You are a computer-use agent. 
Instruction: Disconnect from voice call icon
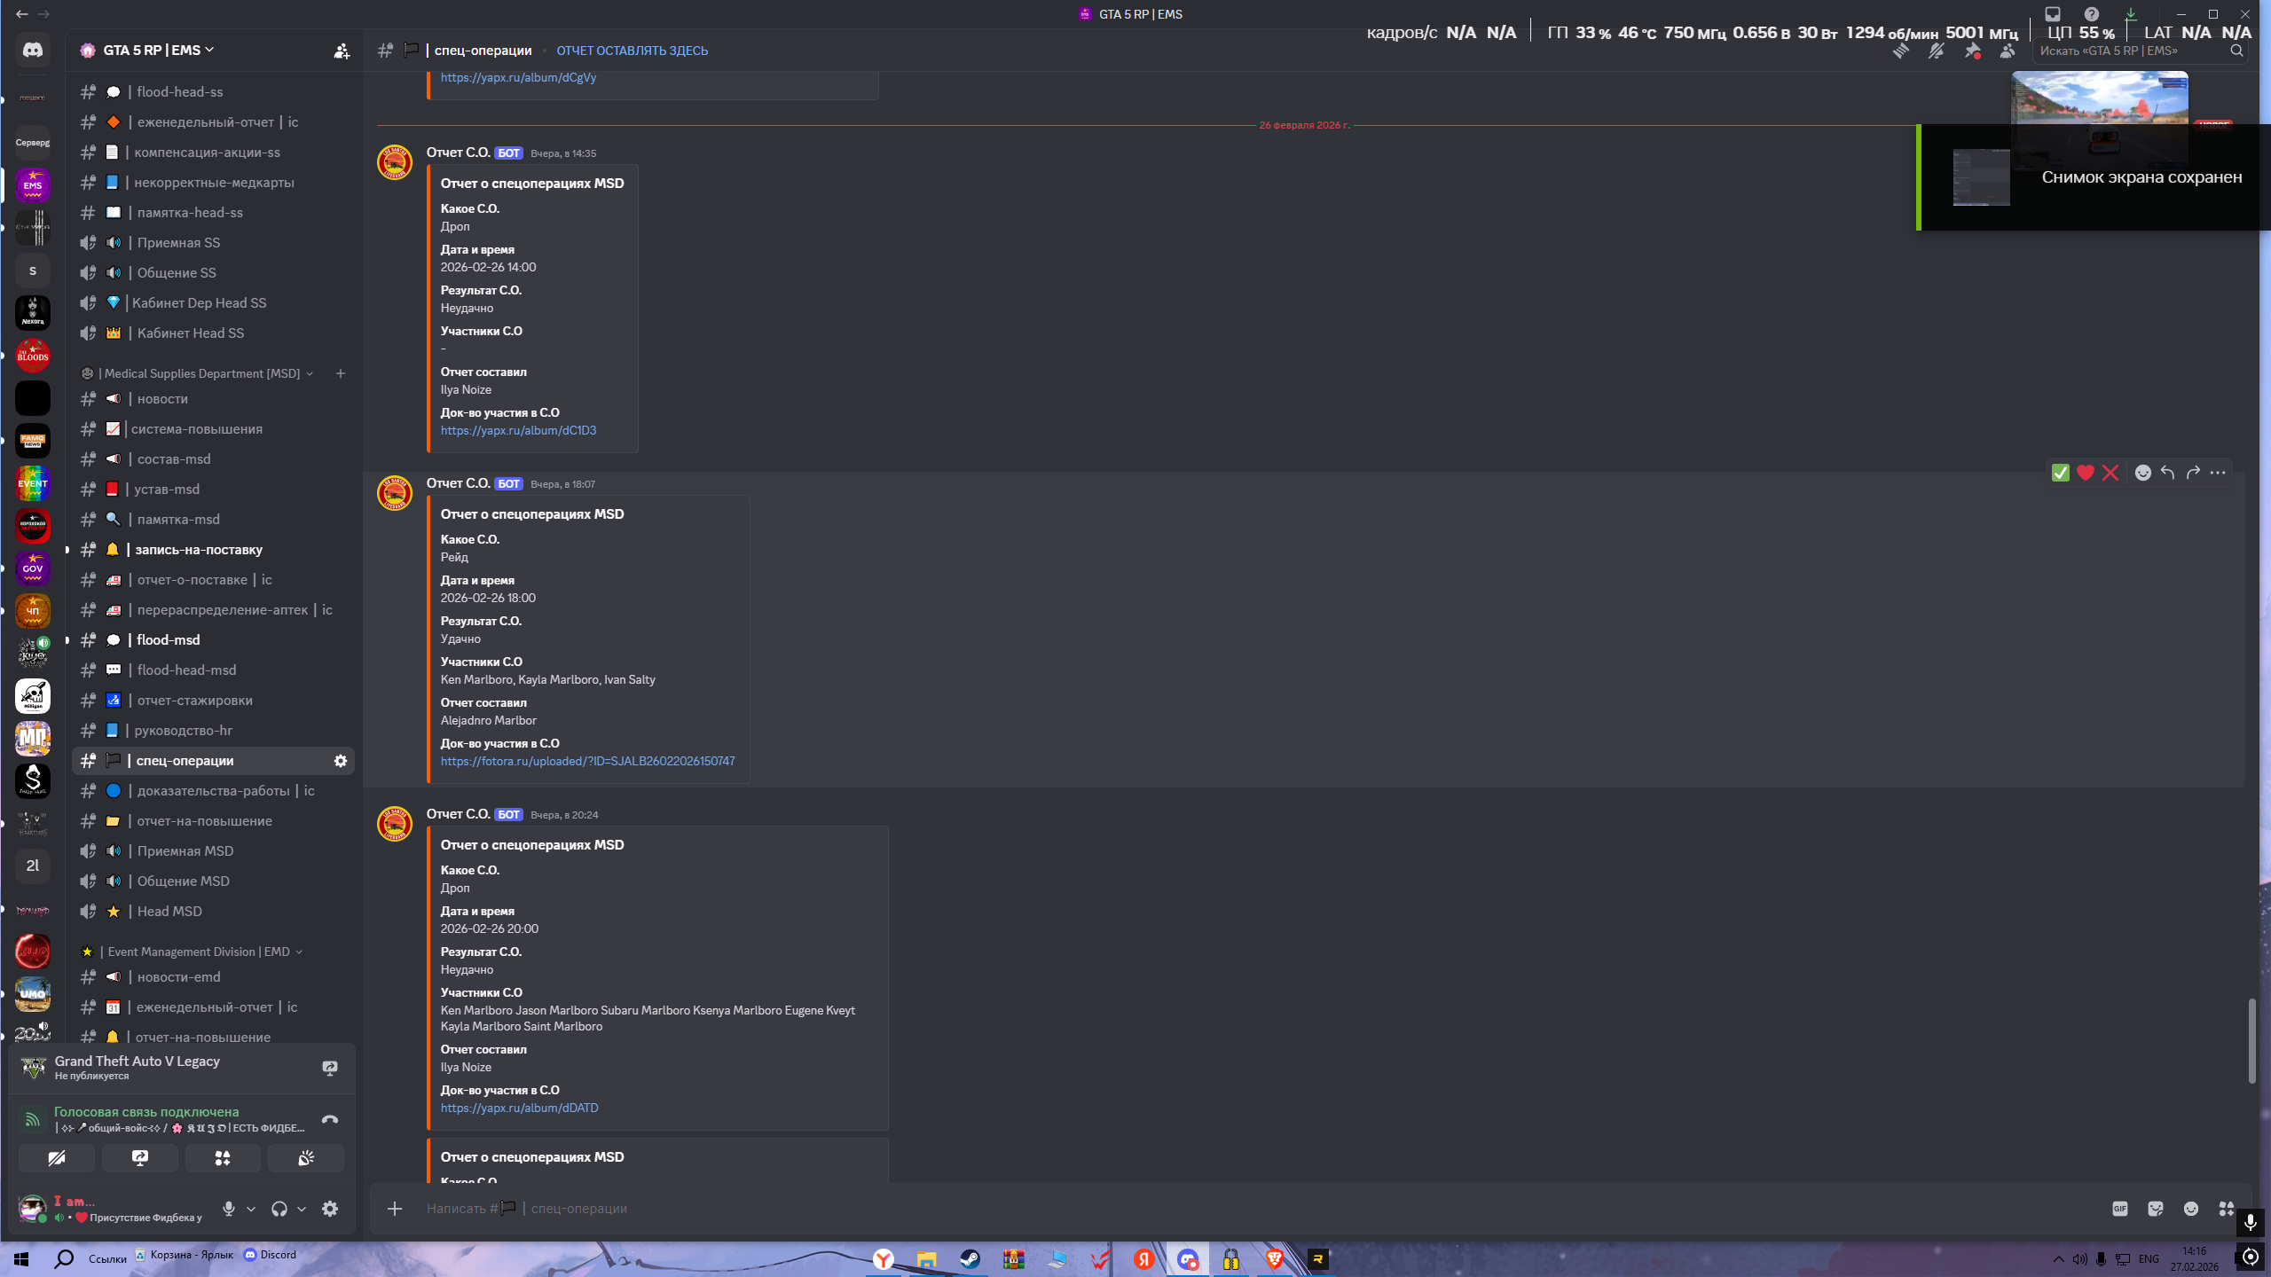point(330,1119)
